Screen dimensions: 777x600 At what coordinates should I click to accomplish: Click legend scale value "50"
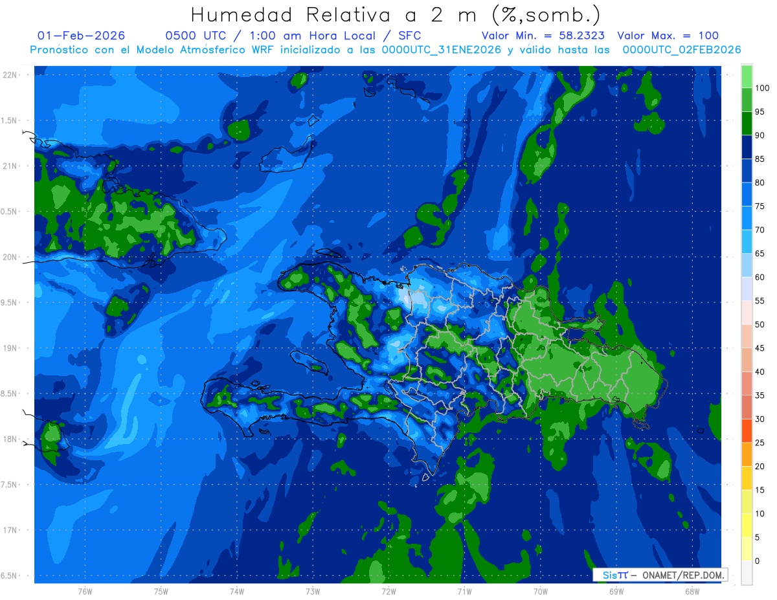761,324
